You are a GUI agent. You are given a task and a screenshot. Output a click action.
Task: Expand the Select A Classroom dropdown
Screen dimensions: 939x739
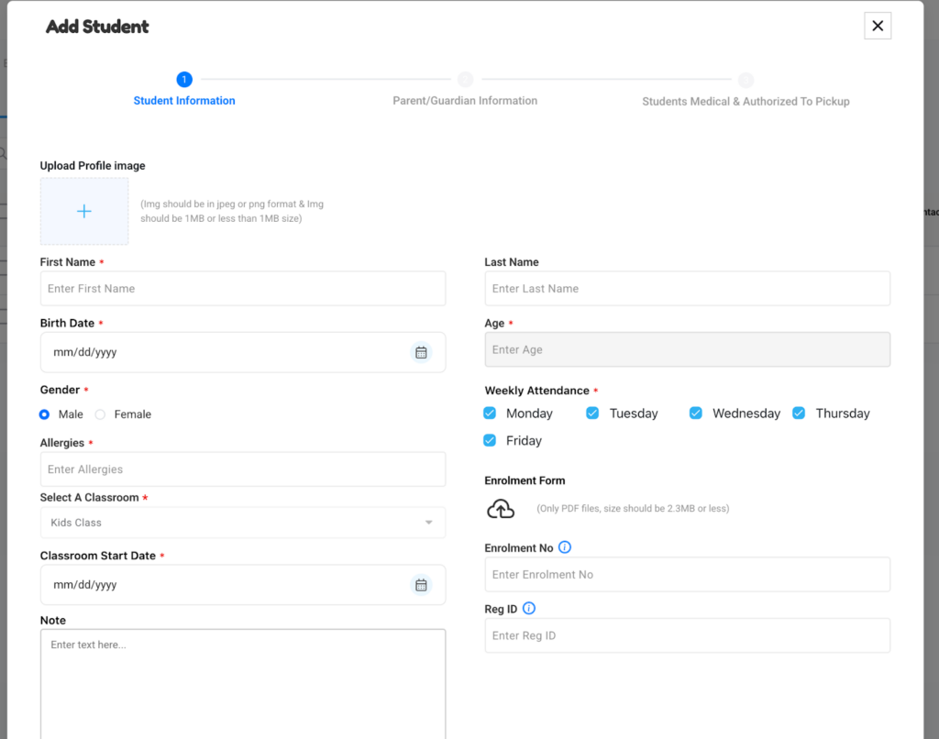coord(242,523)
